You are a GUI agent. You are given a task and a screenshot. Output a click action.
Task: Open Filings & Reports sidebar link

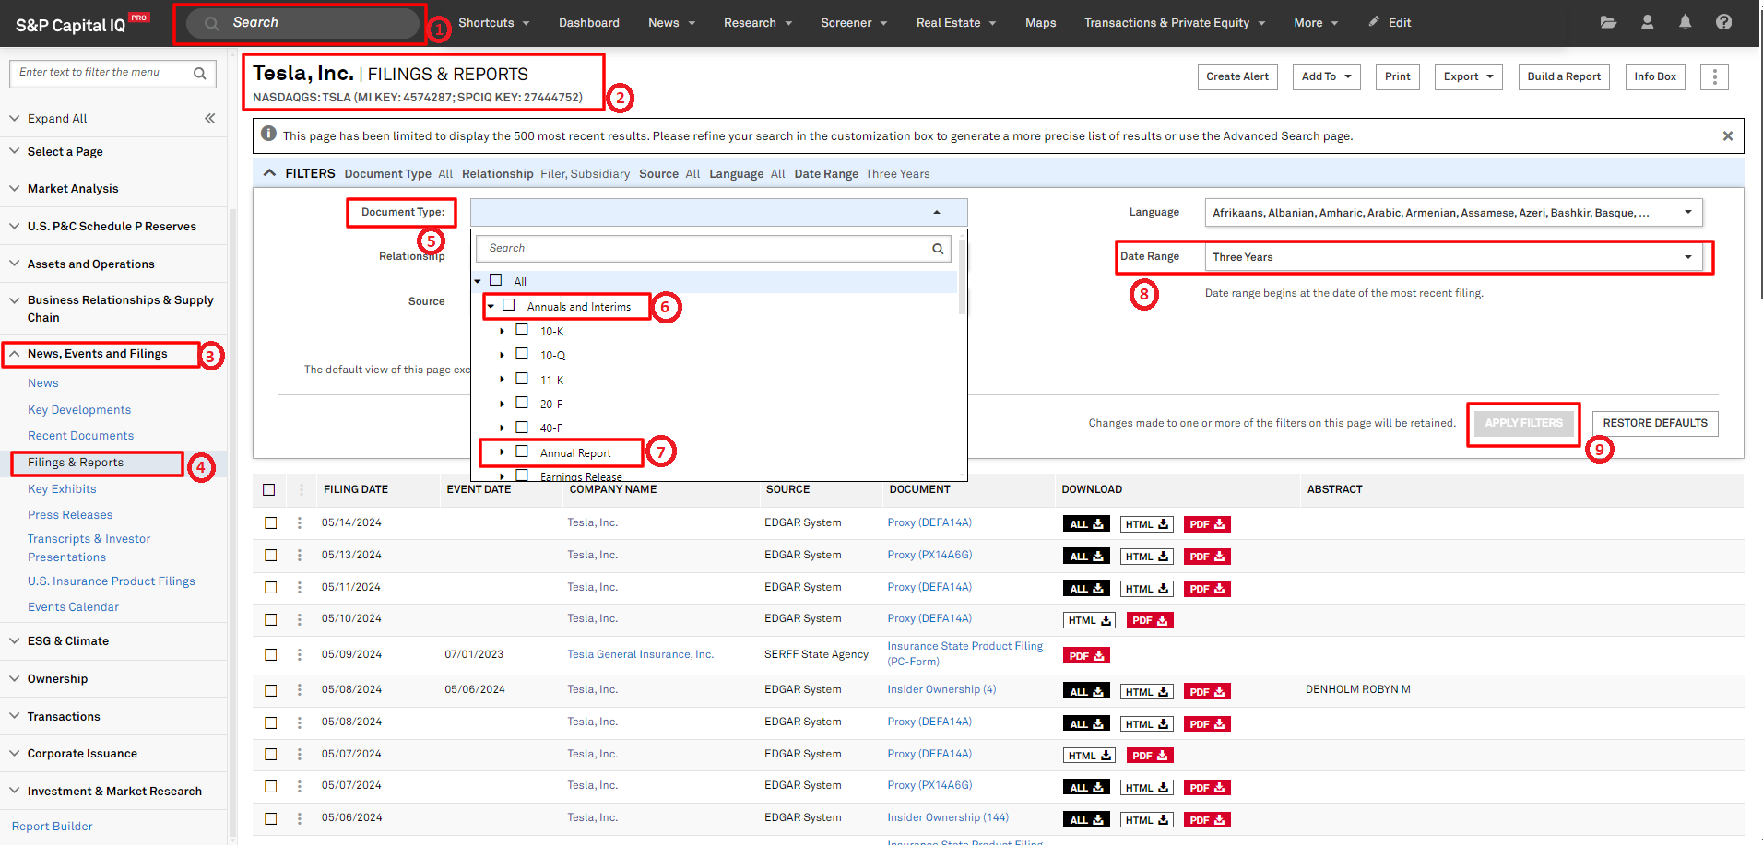point(76,463)
